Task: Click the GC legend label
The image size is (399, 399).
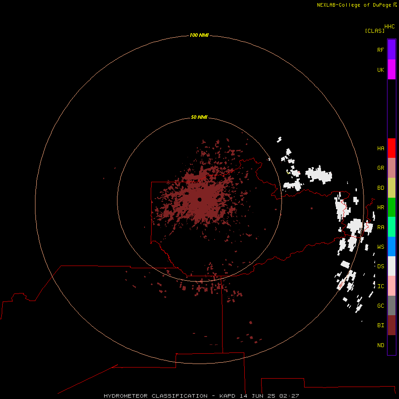Action: pyautogui.click(x=380, y=305)
